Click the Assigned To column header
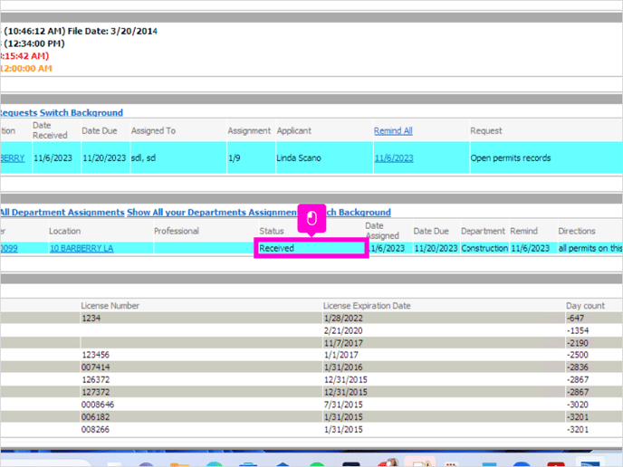The width and height of the screenshot is (623, 467). click(153, 130)
